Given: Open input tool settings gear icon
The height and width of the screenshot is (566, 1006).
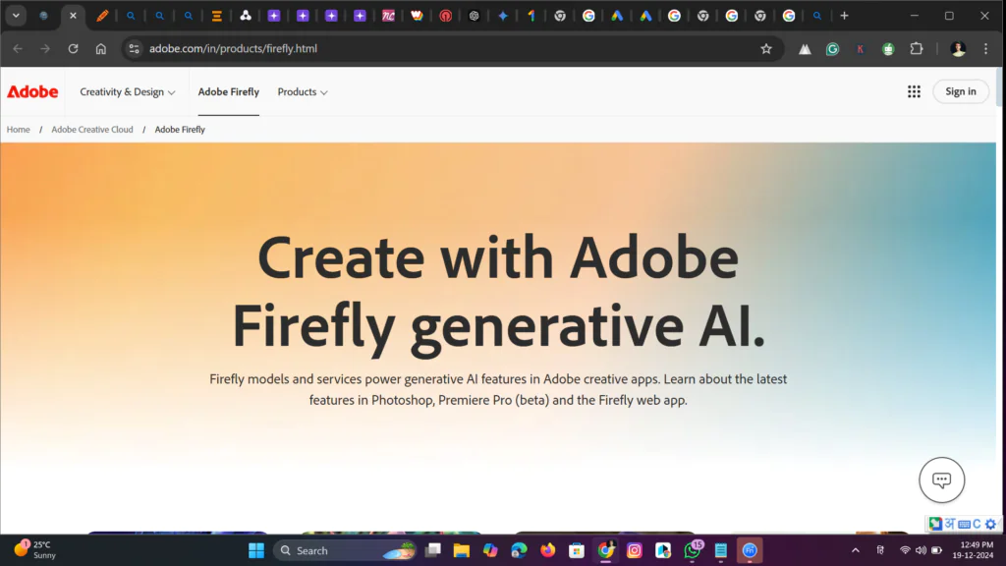Looking at the screenshot, I should click(x=990, y=525).
